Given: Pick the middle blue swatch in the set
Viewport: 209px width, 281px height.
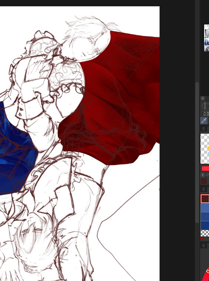Looking at the screenshot, I should click(x=205, y=217).
